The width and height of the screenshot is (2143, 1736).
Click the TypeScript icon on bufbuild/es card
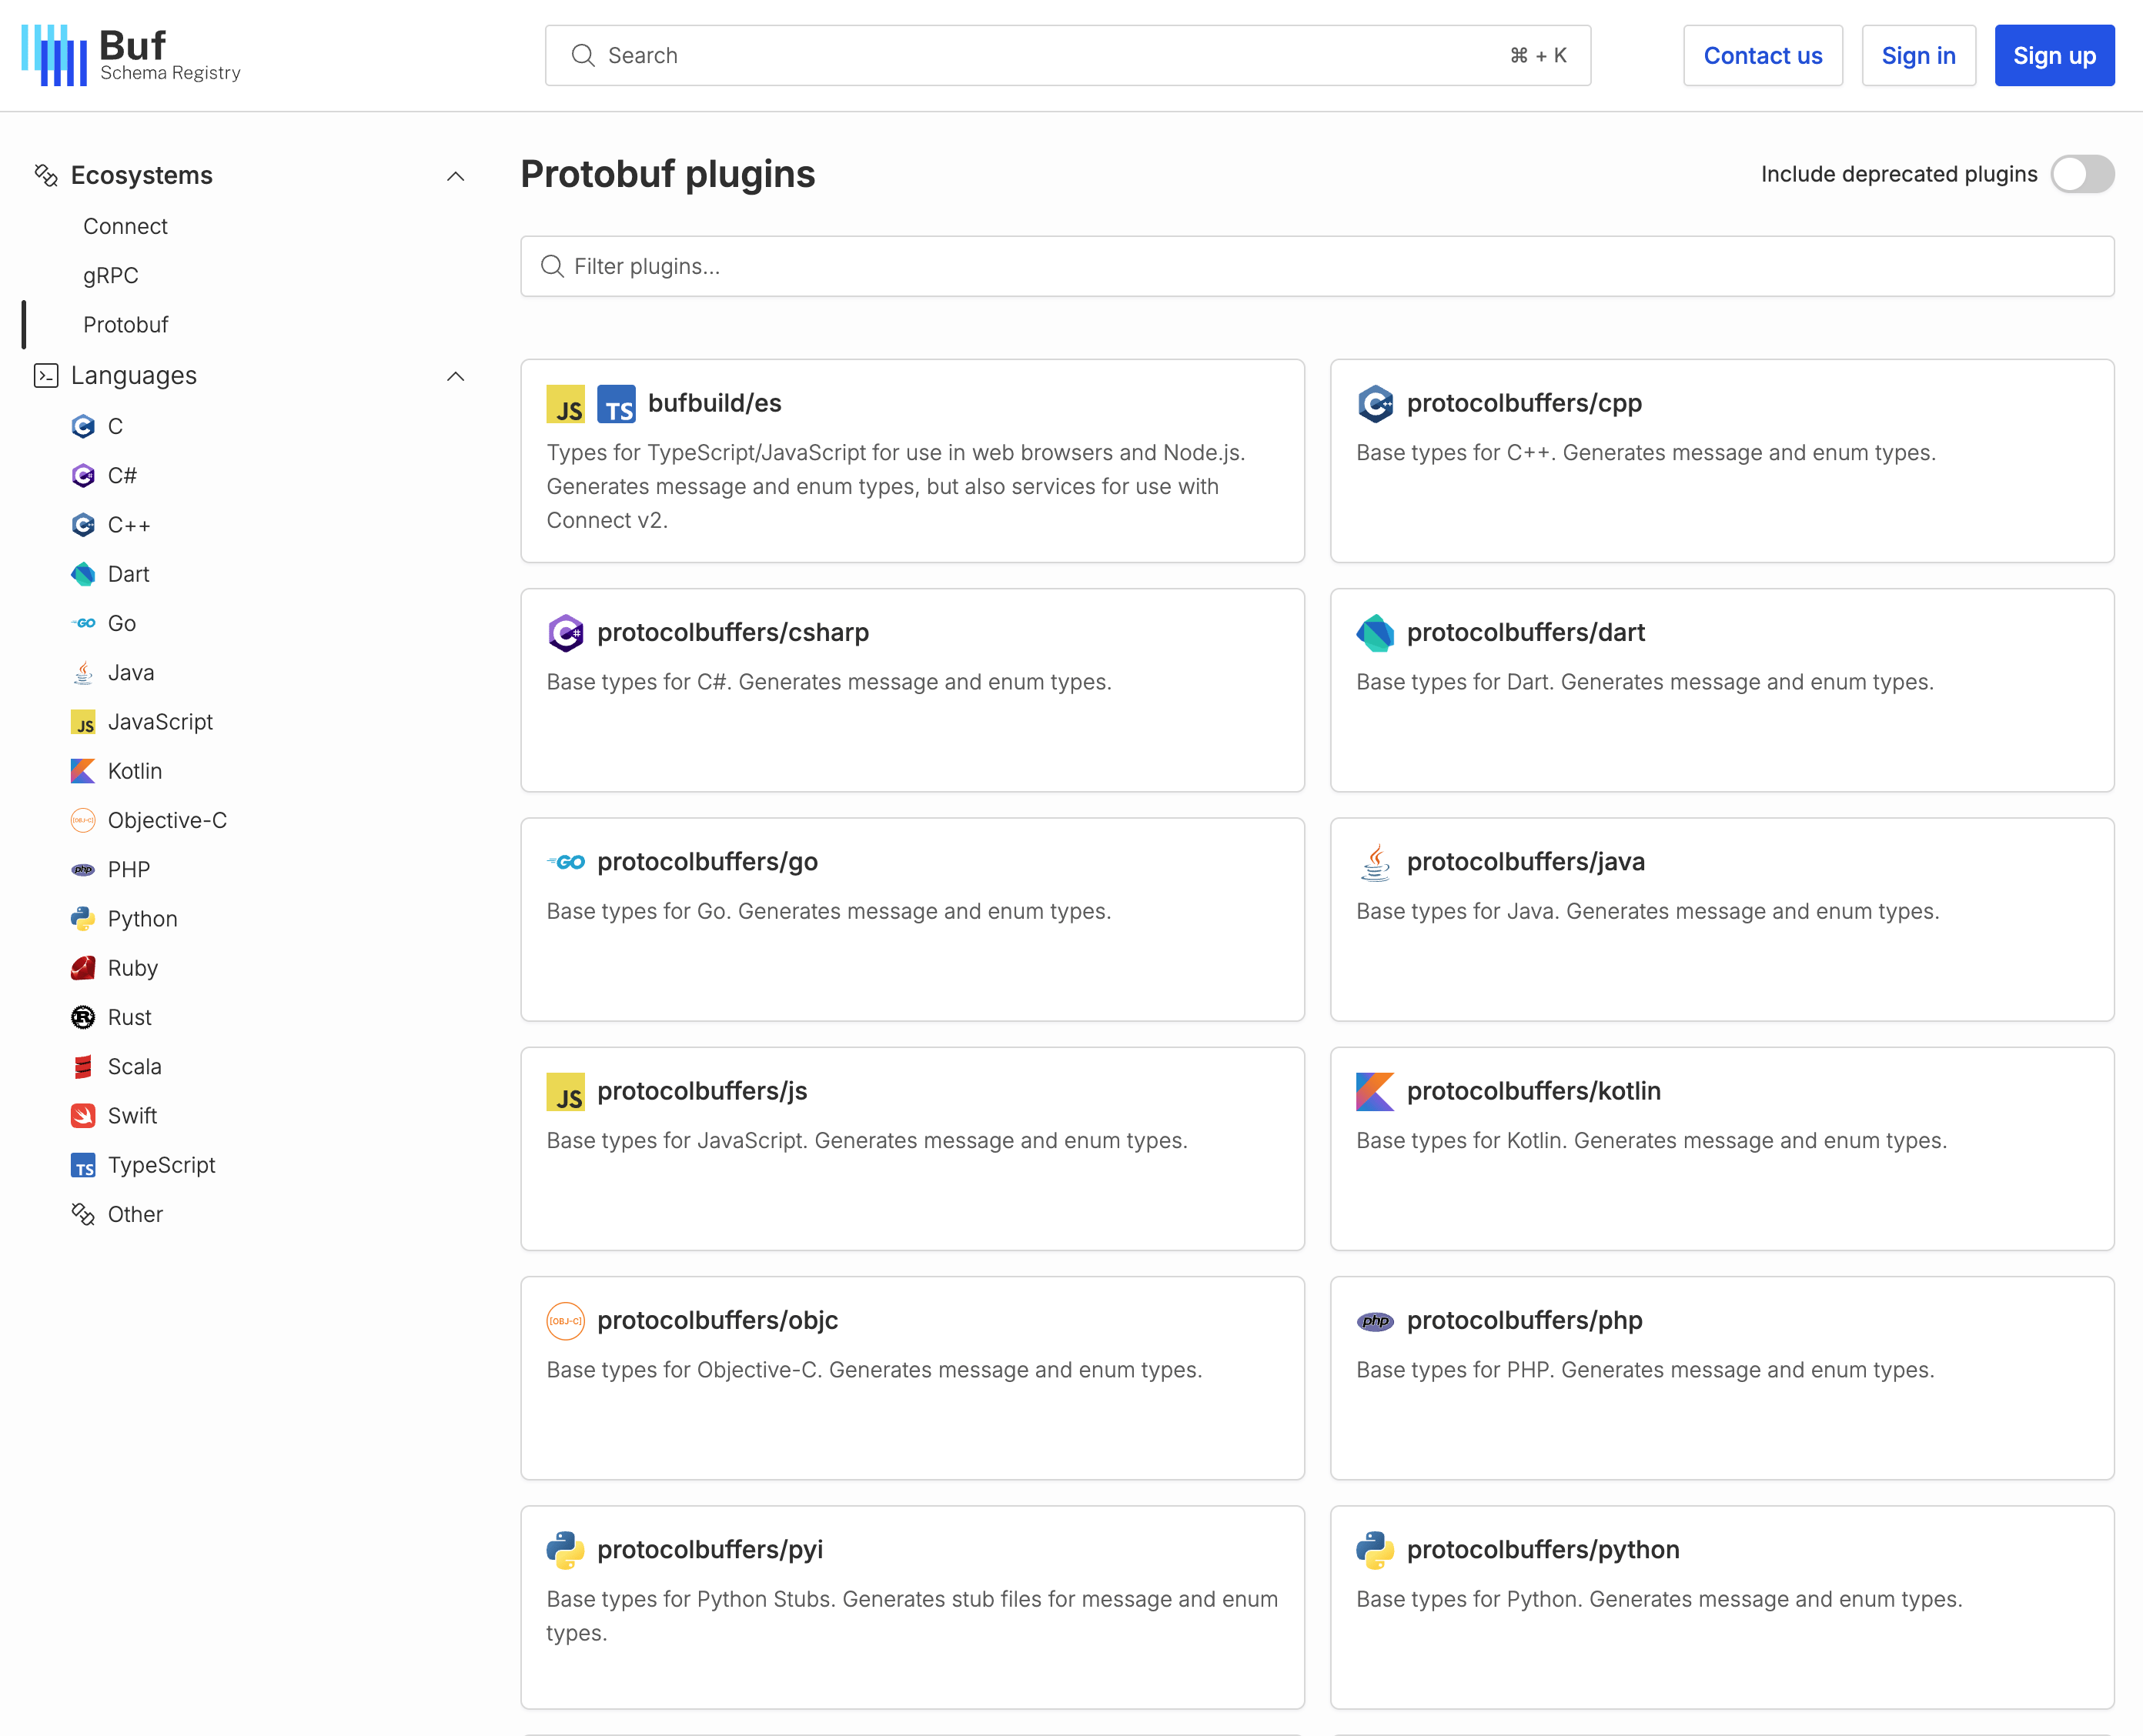pyautogui.click(x=618, y=404)
